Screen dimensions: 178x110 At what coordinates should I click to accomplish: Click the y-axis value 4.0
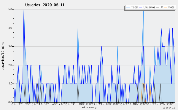[x=10, y=28]
